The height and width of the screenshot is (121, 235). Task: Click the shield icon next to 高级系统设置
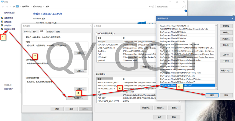(x=2, y=29)
